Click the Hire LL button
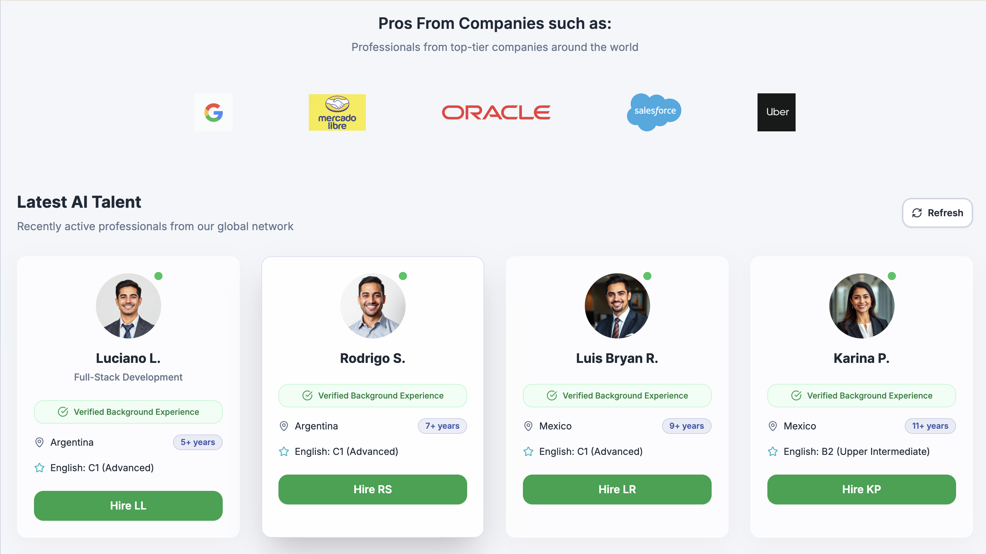Image resolution: width=986 pixels, height=554 pixels. 128,505
